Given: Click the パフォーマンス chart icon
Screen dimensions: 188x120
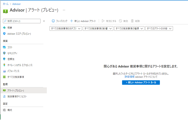Looking at the screenshot, I should [4, 71].
